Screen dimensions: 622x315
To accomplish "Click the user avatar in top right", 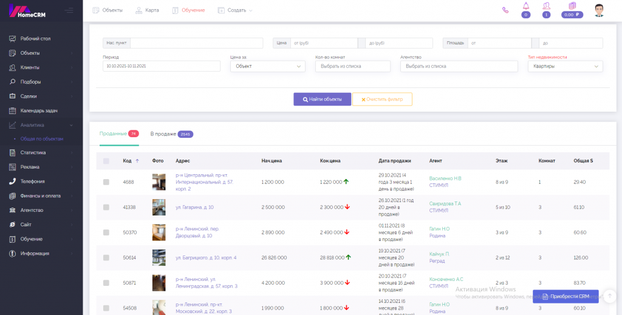I will [600, 10].
